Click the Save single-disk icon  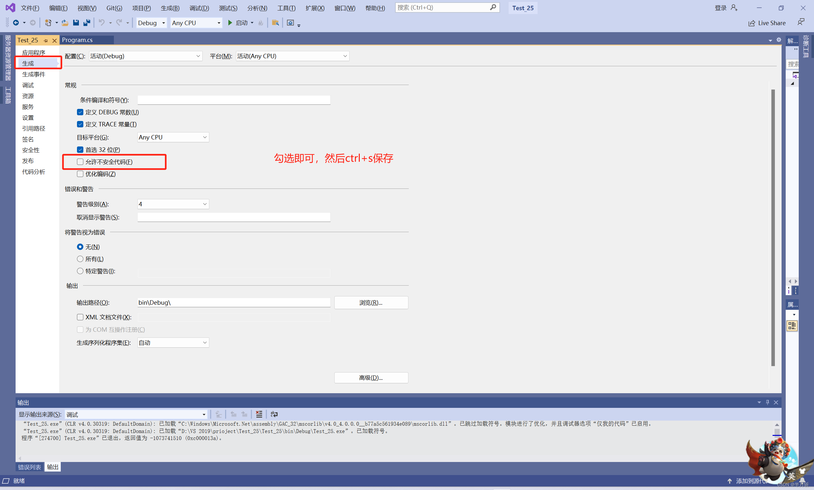pos(76,23)
